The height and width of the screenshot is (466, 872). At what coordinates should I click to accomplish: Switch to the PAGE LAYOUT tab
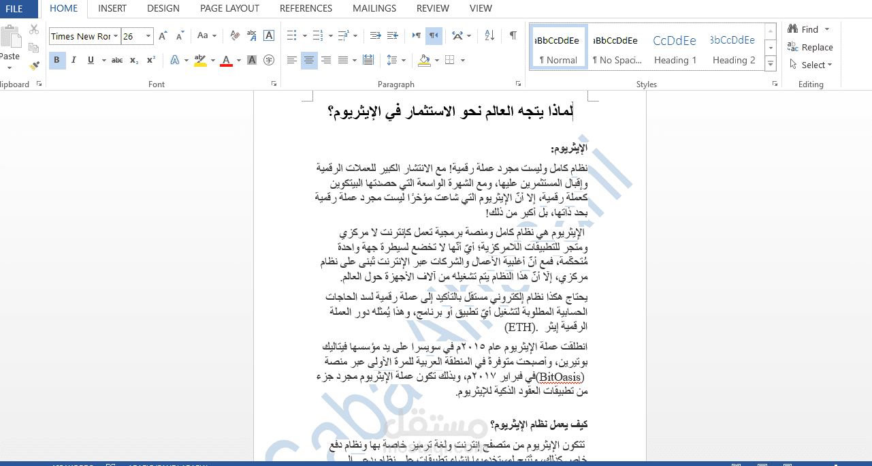229,8
